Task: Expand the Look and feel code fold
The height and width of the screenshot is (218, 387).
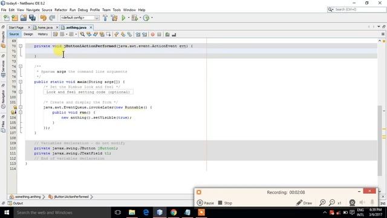Action: point(21,92)
